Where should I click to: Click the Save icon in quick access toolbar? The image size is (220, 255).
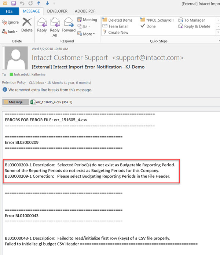tap(14, 4)
